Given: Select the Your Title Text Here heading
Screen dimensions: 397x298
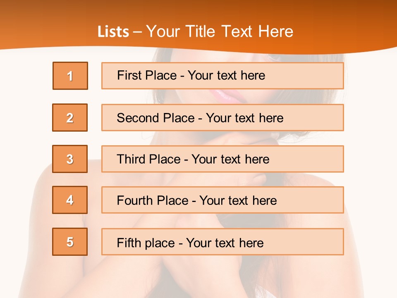Looking at the screenshot, I should [220, 32].
